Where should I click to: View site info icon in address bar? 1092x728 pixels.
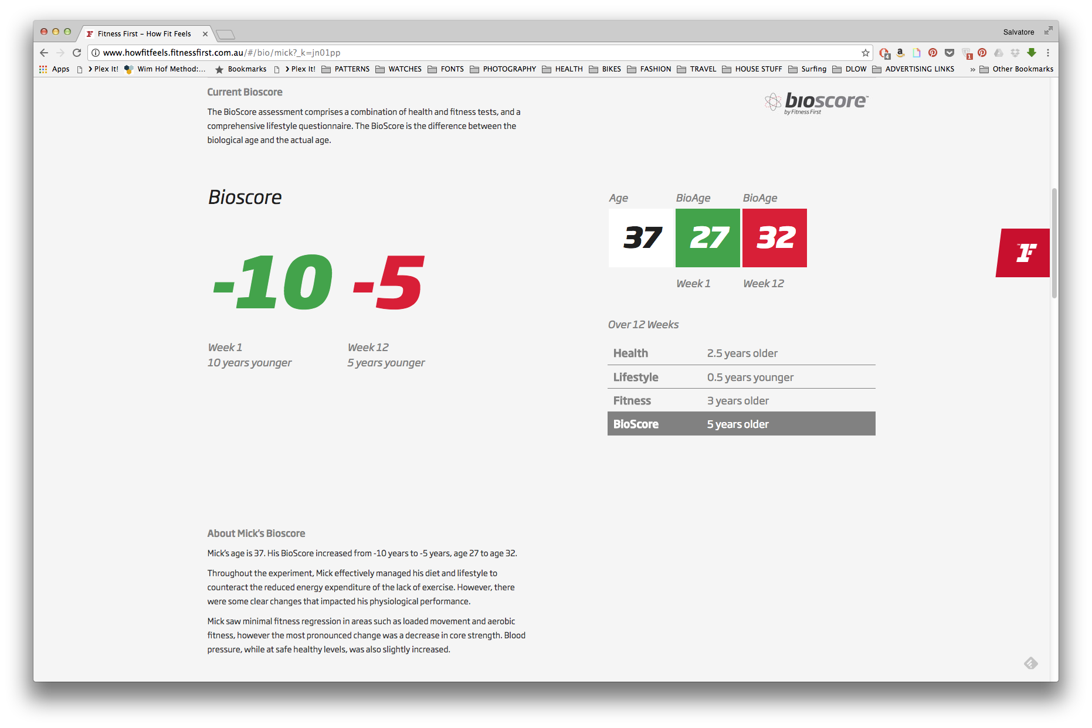pos(96,53)
